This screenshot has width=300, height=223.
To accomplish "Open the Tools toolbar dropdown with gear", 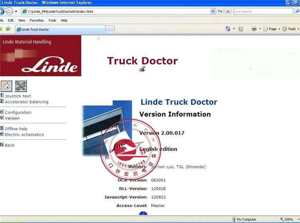I will 291,29.
